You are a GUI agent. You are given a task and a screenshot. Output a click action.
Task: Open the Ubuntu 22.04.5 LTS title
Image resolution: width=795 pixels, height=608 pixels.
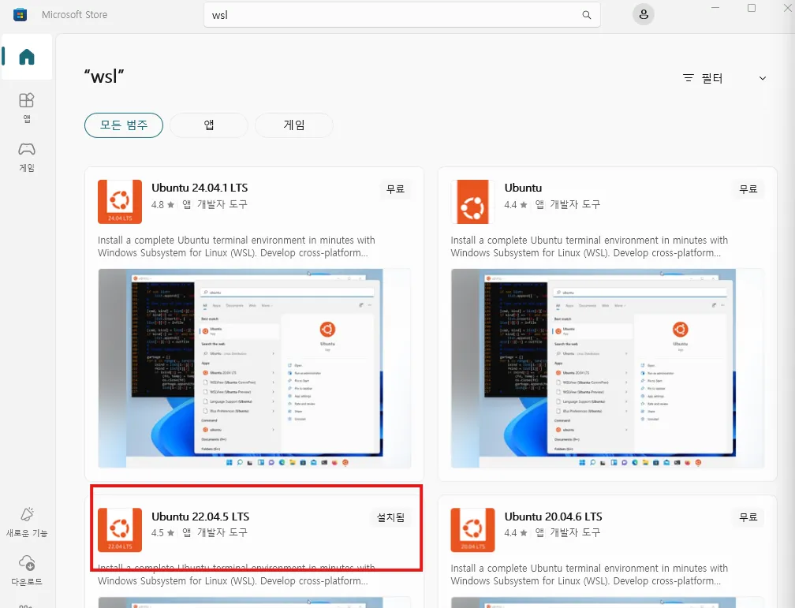point(200,517)
